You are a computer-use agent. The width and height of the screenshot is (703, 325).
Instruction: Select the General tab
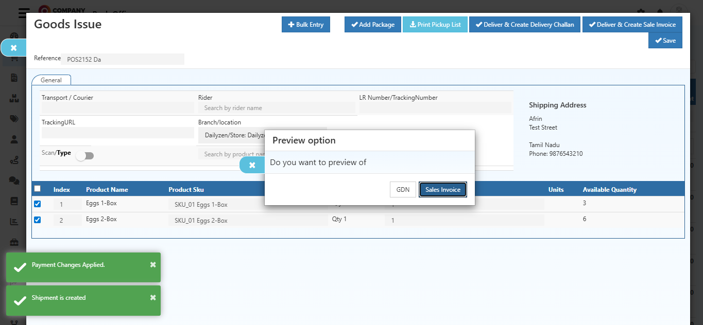pos(51,80)
